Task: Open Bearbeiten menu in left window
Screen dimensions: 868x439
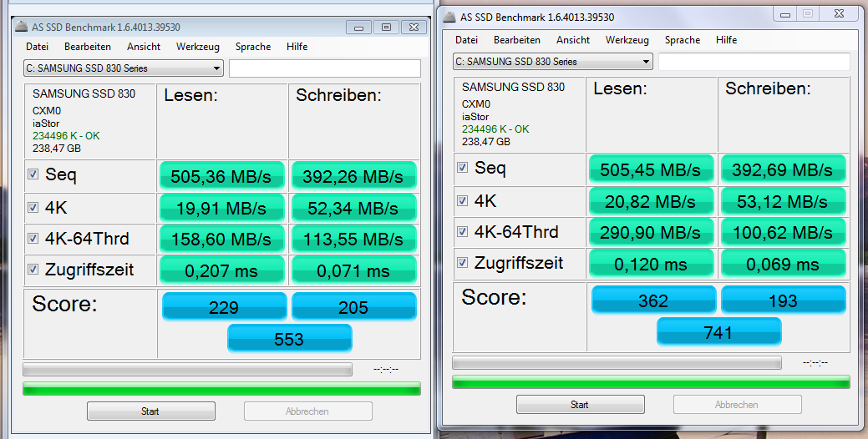Action: [88, 47]
